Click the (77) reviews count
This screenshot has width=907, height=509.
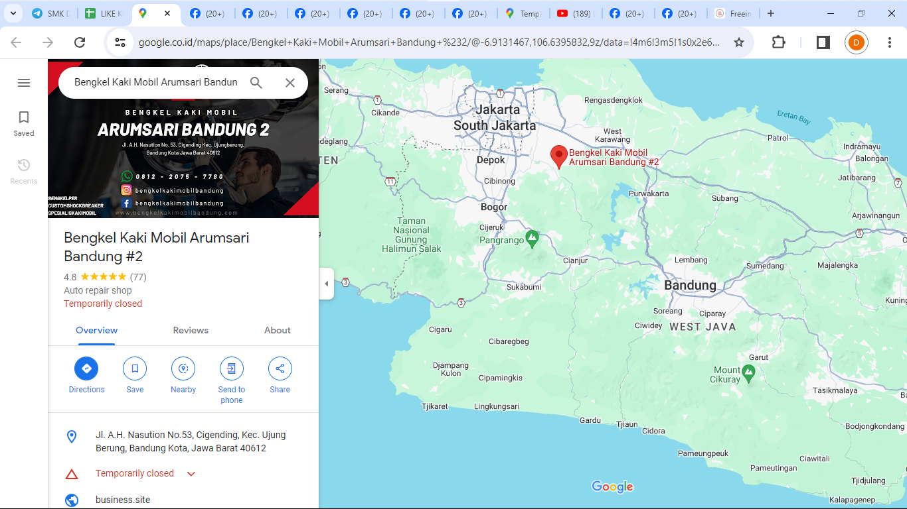point(138,277)
